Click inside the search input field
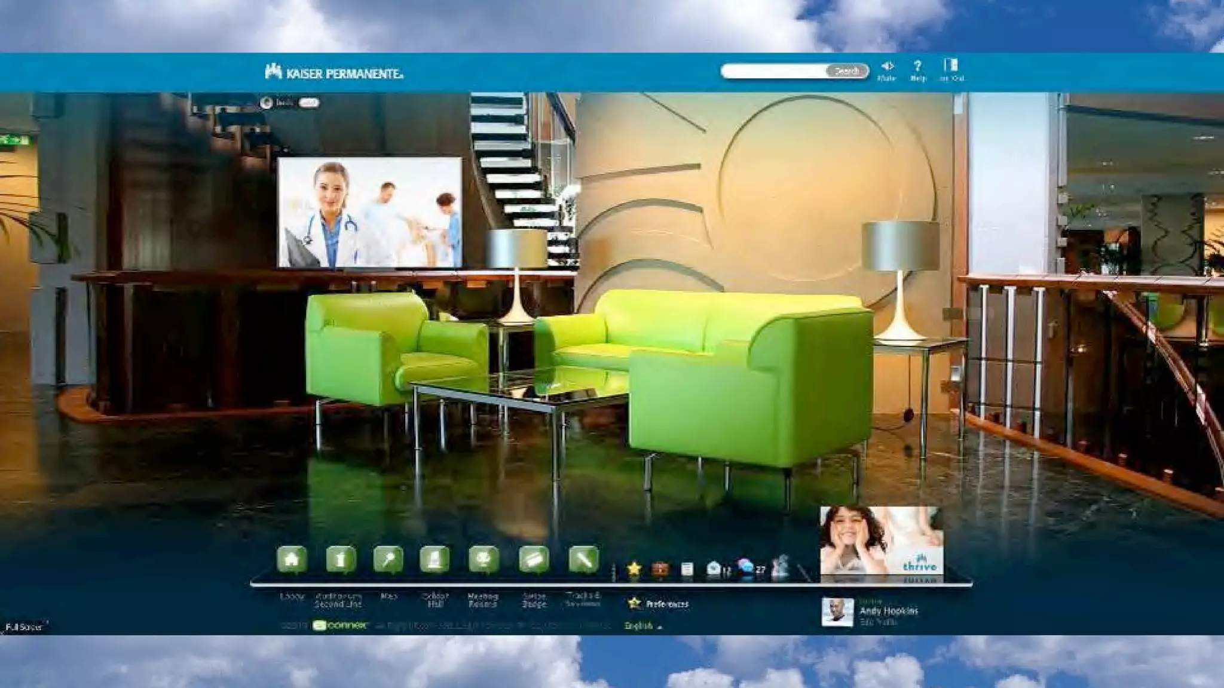 pos(773,72)
